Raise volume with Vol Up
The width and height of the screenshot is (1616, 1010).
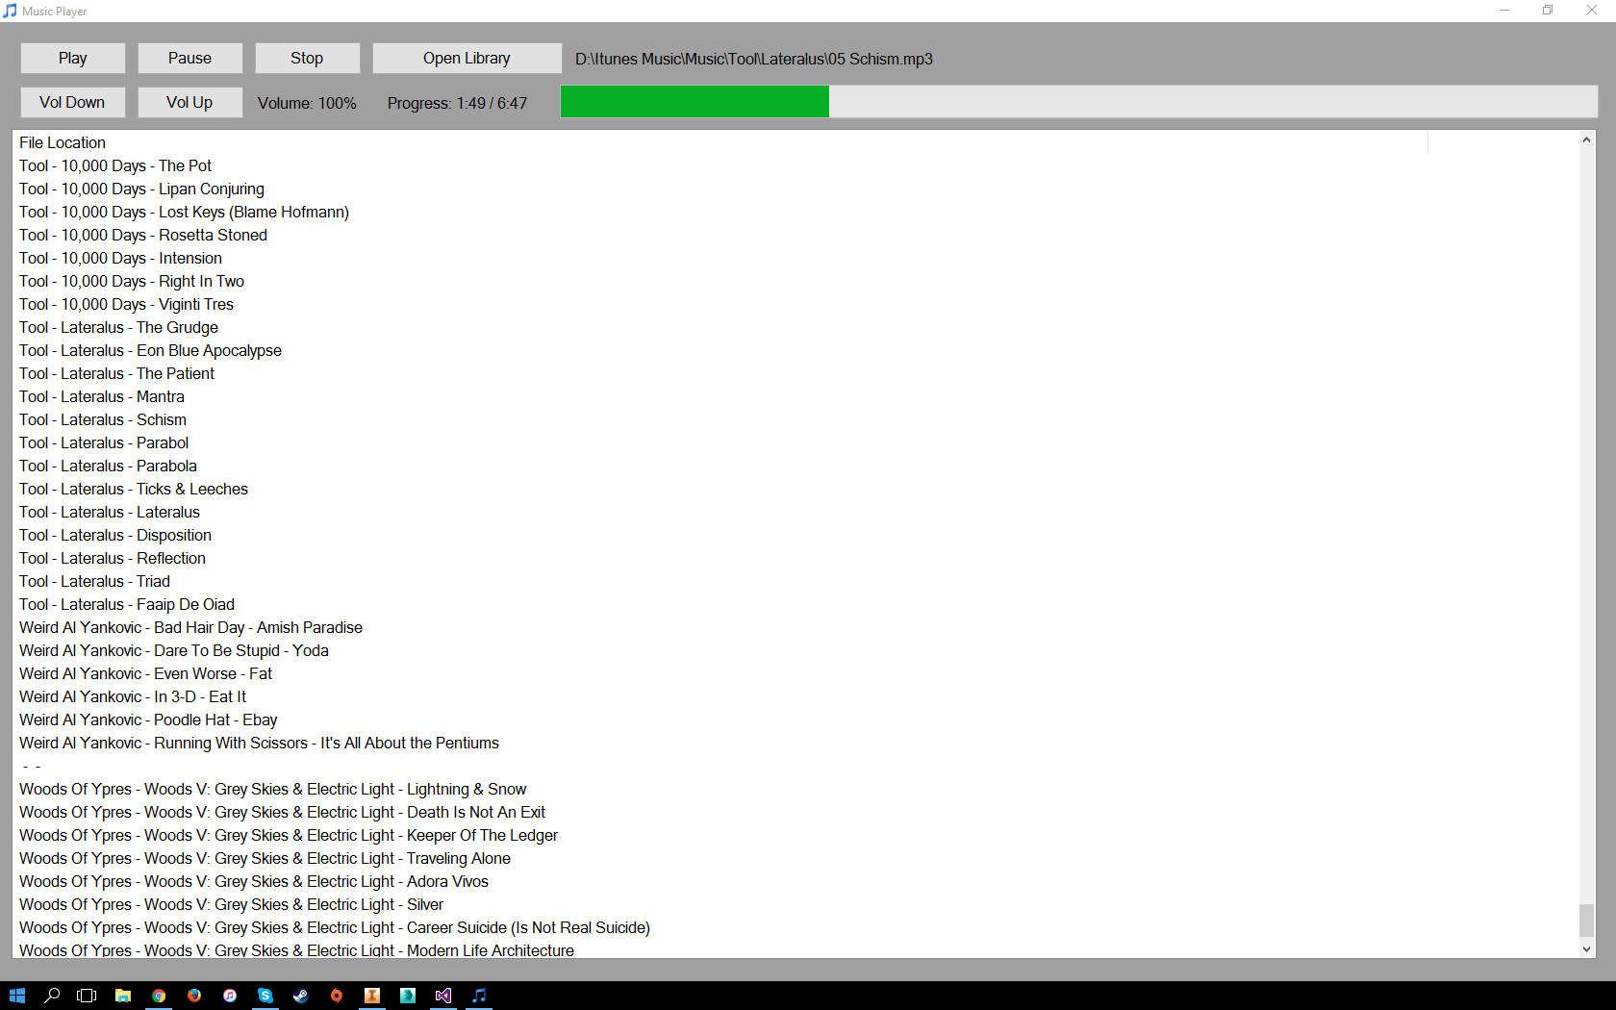[x=190, y=102]
